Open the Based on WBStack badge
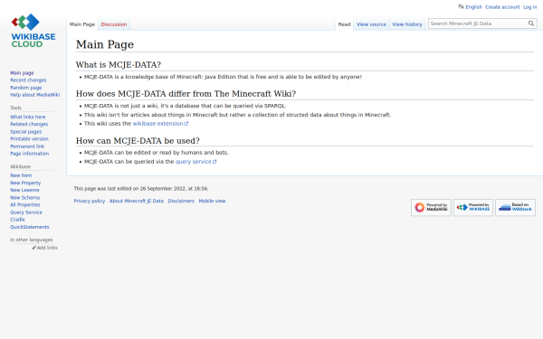The width and height of the screenshot is (543, 339). [515, 207]
